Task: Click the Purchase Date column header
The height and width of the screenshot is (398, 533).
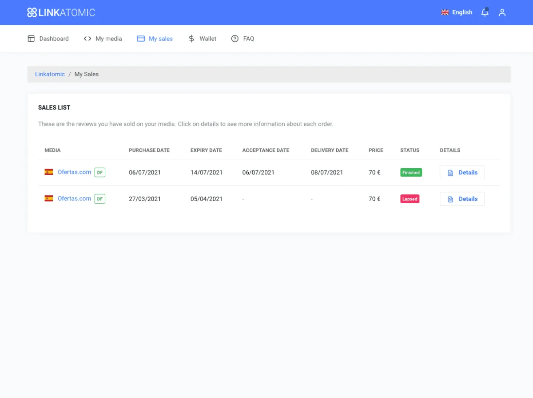Action: tap(149, 150)
